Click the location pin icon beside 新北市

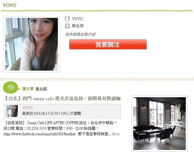click(67, 26)
